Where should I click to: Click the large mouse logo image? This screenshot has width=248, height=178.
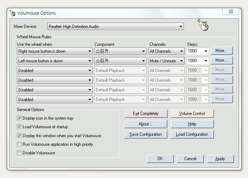pos(203,25)
